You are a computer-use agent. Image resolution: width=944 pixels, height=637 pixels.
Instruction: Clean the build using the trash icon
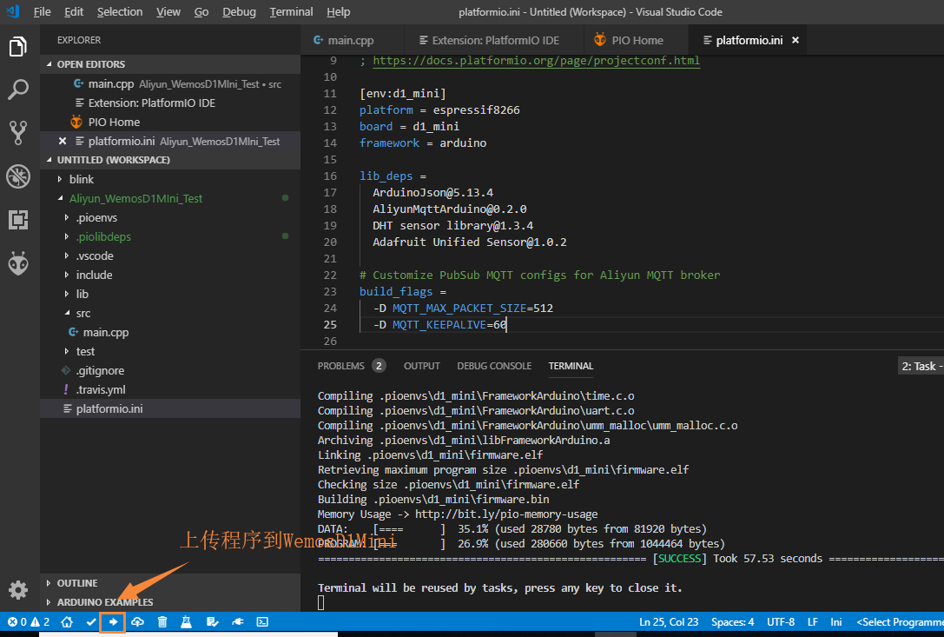[162, 622]
